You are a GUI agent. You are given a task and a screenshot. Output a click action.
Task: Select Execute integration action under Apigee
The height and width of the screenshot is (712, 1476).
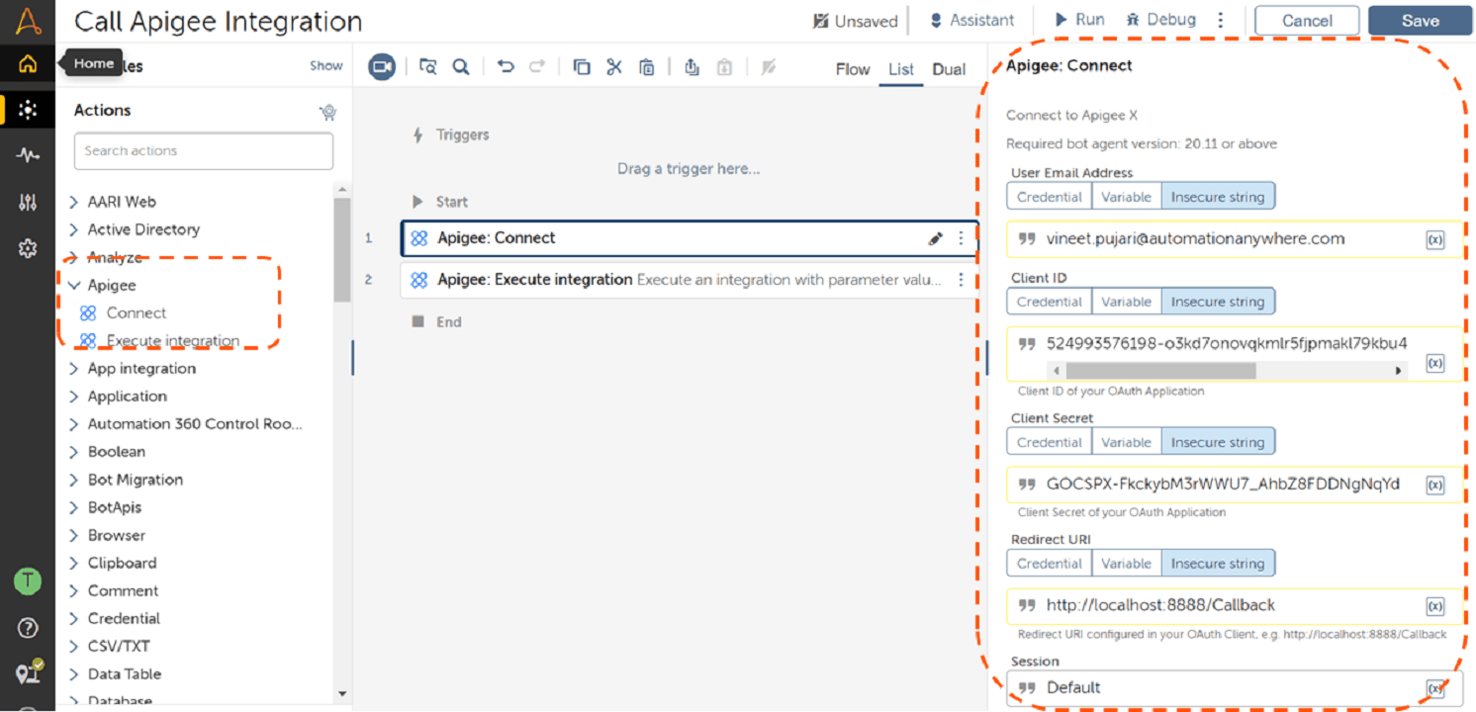pos(173,341)
